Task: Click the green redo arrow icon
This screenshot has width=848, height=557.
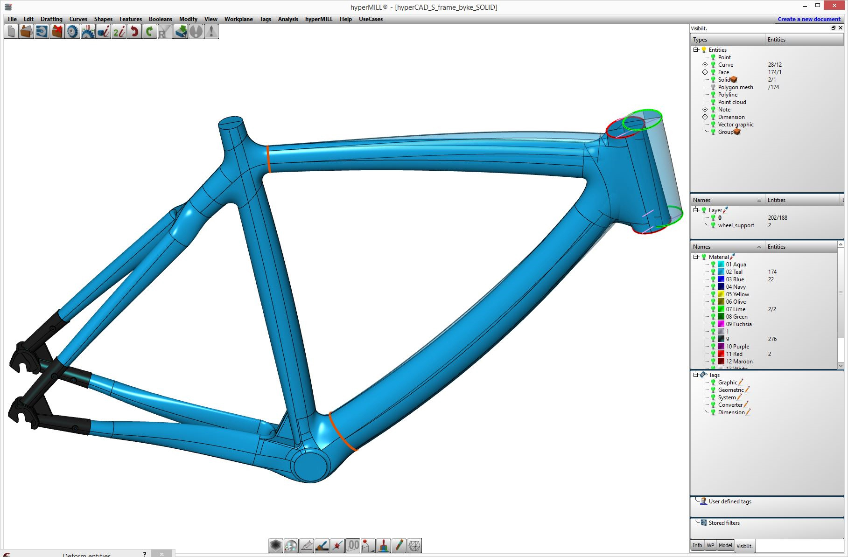Action: [150, 32]
